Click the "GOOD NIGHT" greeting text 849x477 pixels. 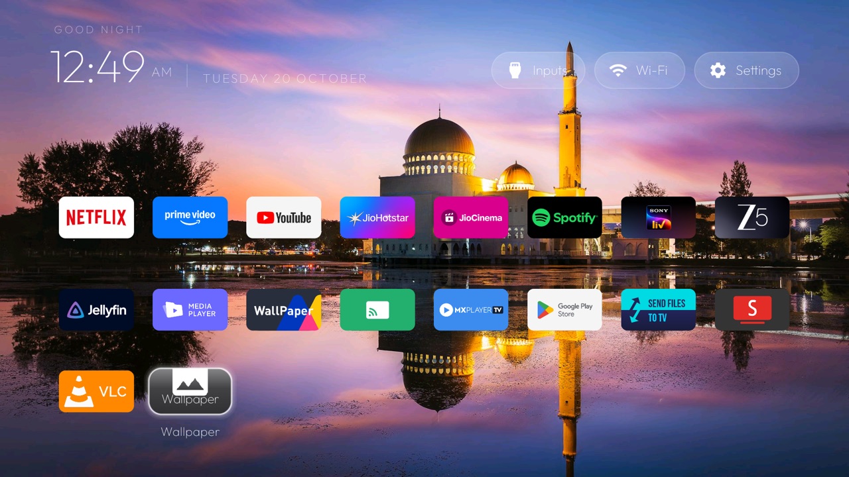click(x=98, y=30)
